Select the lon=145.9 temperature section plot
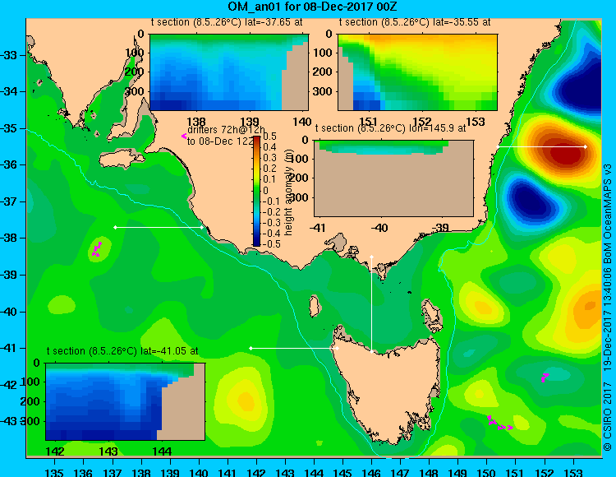The height and width of the screenshot is (477, 616). (x=393, y=178)
